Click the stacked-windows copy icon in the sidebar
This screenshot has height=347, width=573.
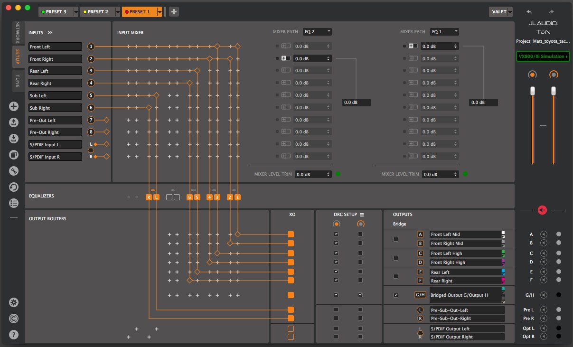pos(14,155)
